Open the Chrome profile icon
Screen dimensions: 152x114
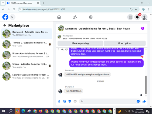143,9
